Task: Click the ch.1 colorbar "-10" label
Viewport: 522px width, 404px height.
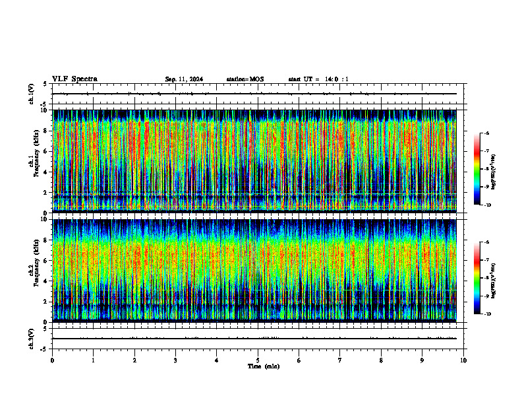Action: point(487,205)
